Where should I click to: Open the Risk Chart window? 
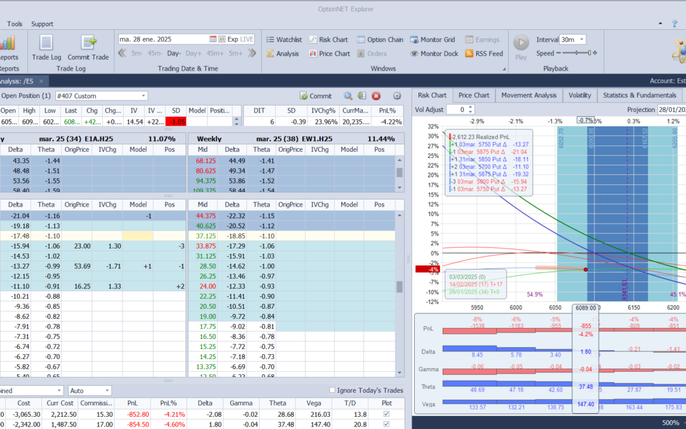[x=328, y=39]
